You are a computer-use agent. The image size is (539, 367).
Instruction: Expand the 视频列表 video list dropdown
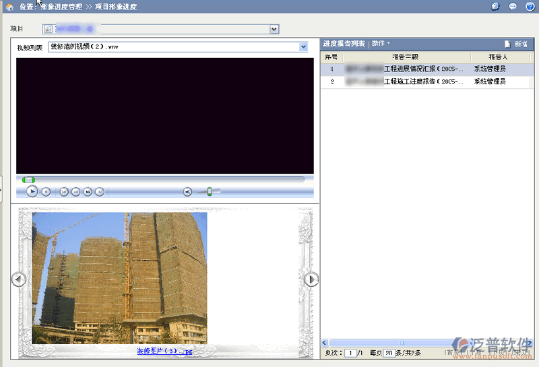tap(303, 47)
